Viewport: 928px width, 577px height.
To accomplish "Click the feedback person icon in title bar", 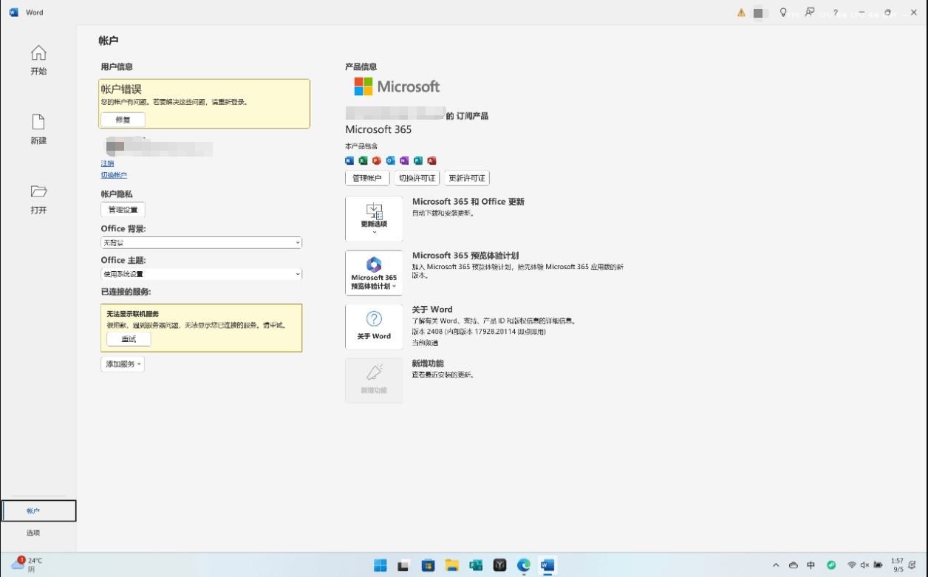I will pyautogui.click(x=810, y=13).
